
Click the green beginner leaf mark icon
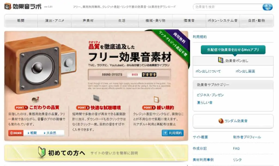(x=42, y=152)
